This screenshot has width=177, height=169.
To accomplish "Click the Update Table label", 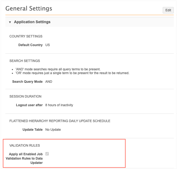I will pos(32,130).
